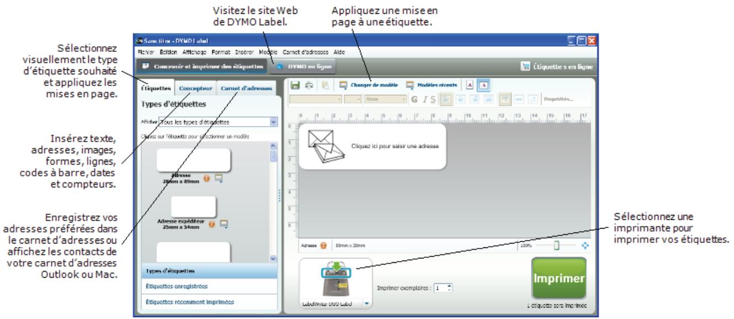Click the Save label icon
The width and height of the screenshot is (734, 319).
click(x=294, y=85)
